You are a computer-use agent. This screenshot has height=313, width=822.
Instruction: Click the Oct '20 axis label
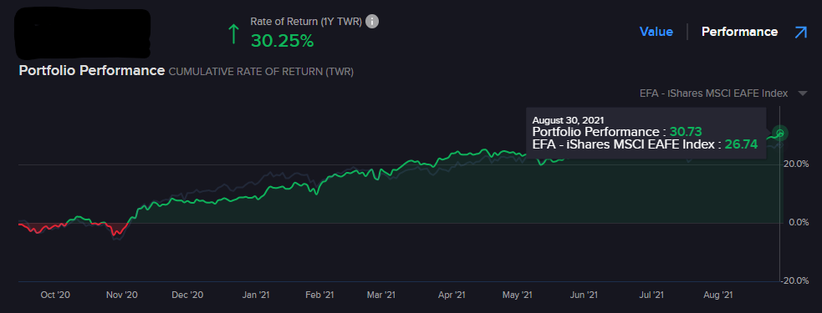(x=55, y=295)
